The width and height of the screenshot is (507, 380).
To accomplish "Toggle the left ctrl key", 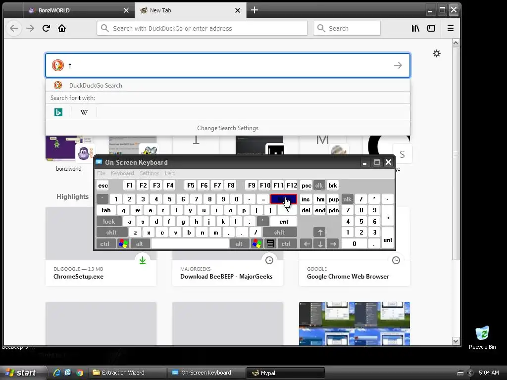I will click(x=105, y=244).
